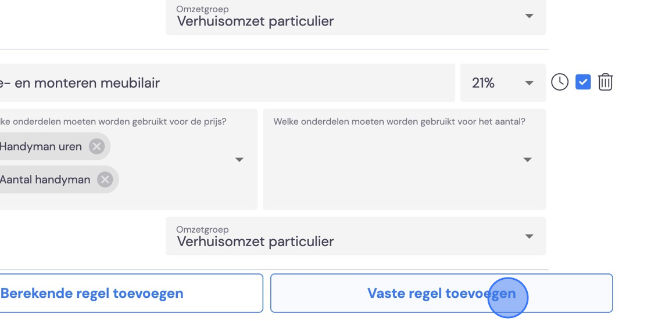Click the arrow in the 21% dropdown
651x321 pixels.
pos(528,83)
